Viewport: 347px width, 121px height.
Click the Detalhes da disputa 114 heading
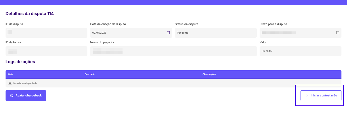pyautogui.click(x=30, y=13)
